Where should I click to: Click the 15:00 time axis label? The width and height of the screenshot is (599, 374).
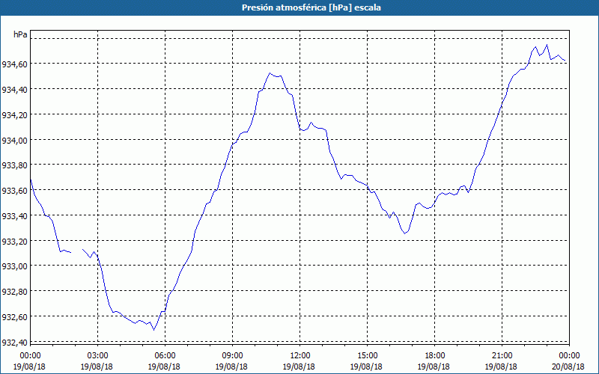[x=367, y=356]
